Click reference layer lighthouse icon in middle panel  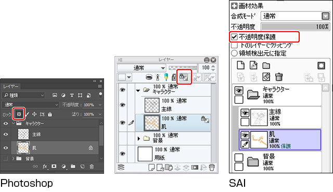[158, 77]
